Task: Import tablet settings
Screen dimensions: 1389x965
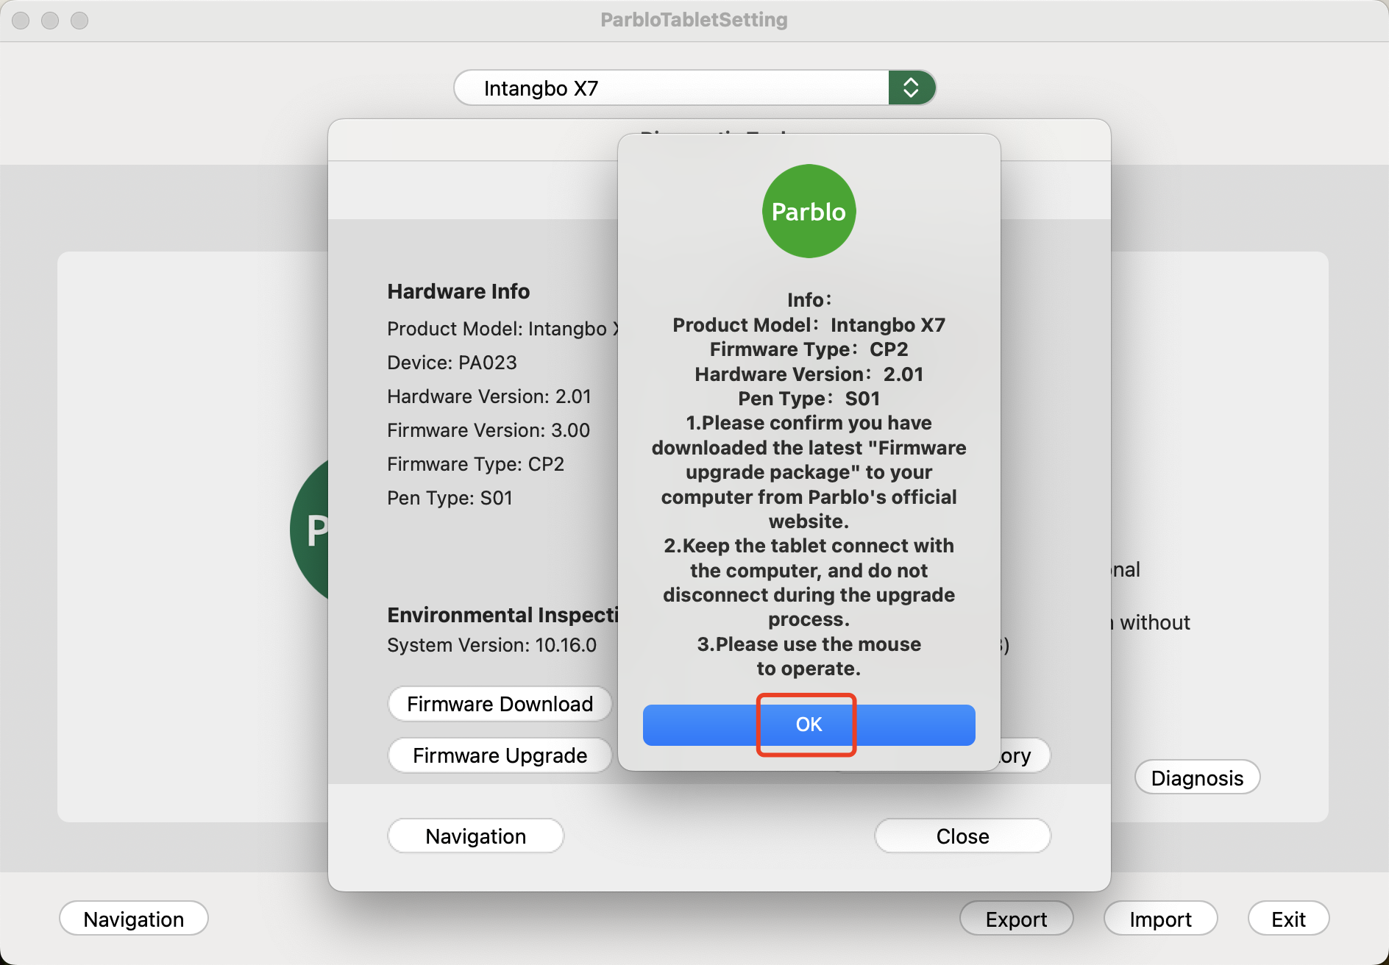Action: pyautogui.click(x=1160, y=919)
